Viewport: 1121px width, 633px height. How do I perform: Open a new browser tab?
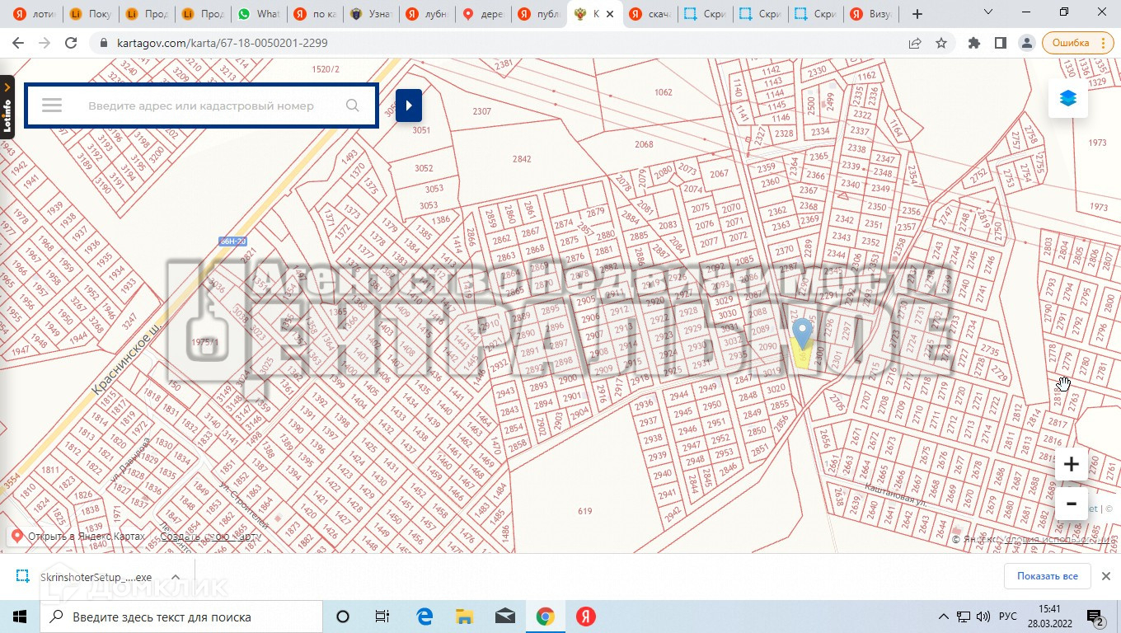pyautogui.click(x=917, y=14)
